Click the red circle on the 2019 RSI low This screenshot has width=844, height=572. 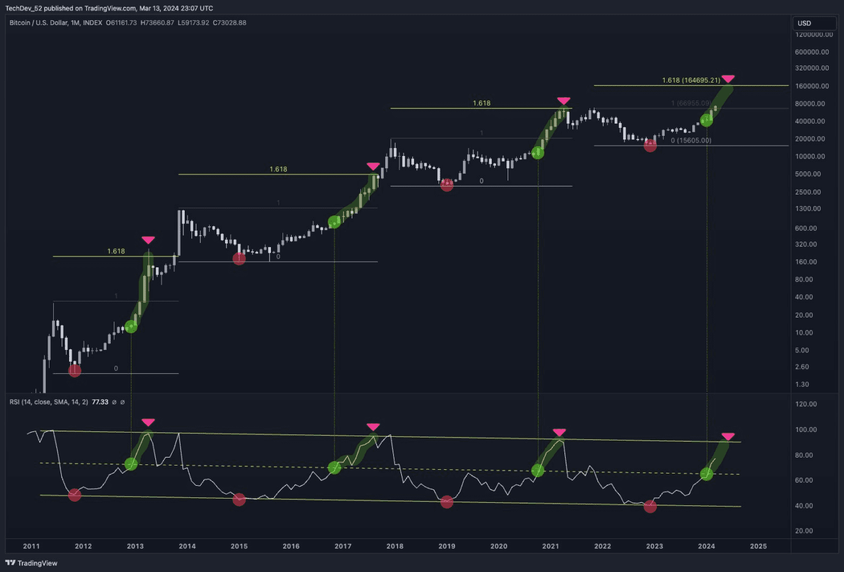(446, 502)
